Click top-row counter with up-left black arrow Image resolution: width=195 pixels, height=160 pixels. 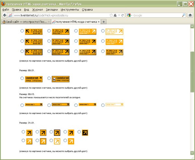coord(34,32)
